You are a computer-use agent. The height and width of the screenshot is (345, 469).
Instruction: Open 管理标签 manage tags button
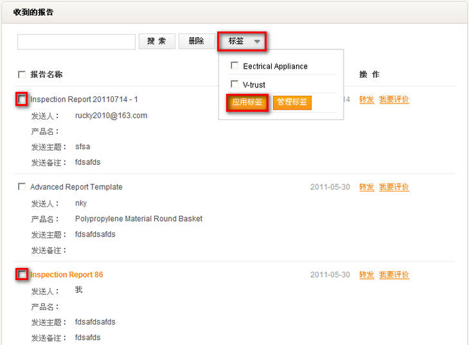point(292,103)
